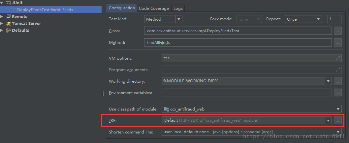Open the Repeat dropdown arrow
This screenshot has height=143, width=349.
[x=318, y=19]
